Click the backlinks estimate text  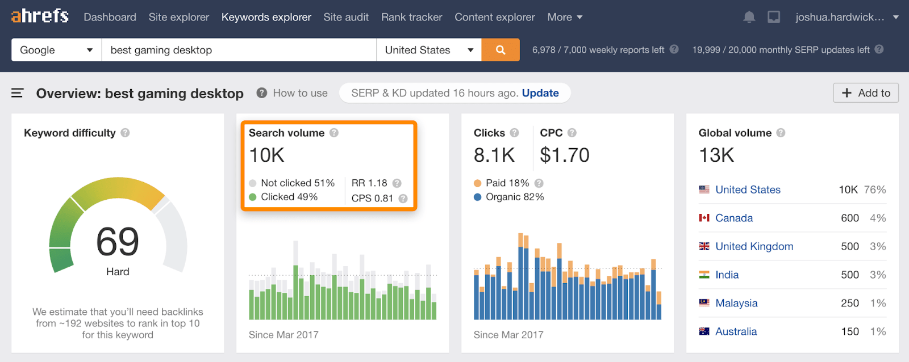pos(118,323)
